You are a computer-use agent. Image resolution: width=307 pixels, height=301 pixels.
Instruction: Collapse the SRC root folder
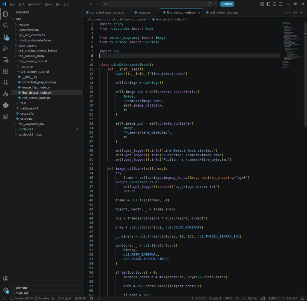(47, 19)
